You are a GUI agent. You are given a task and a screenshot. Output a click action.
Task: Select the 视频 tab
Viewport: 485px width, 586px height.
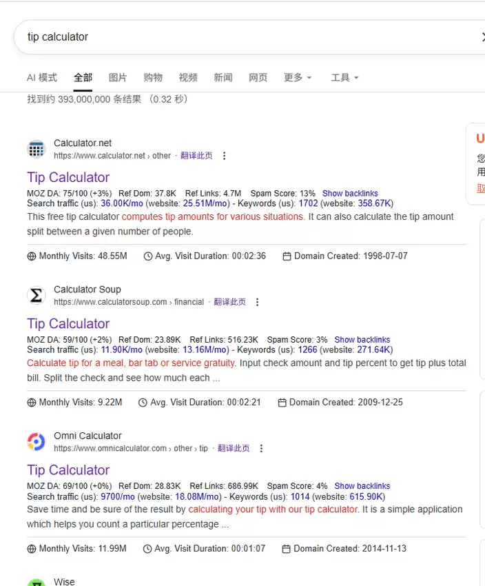pos(188,77)
